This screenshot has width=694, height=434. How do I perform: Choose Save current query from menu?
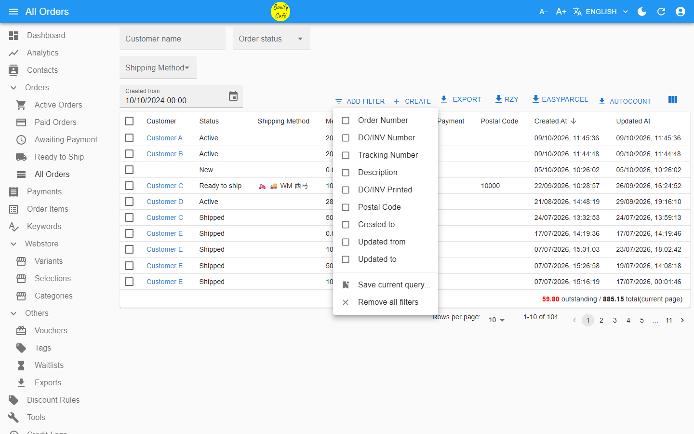(386, 285)
